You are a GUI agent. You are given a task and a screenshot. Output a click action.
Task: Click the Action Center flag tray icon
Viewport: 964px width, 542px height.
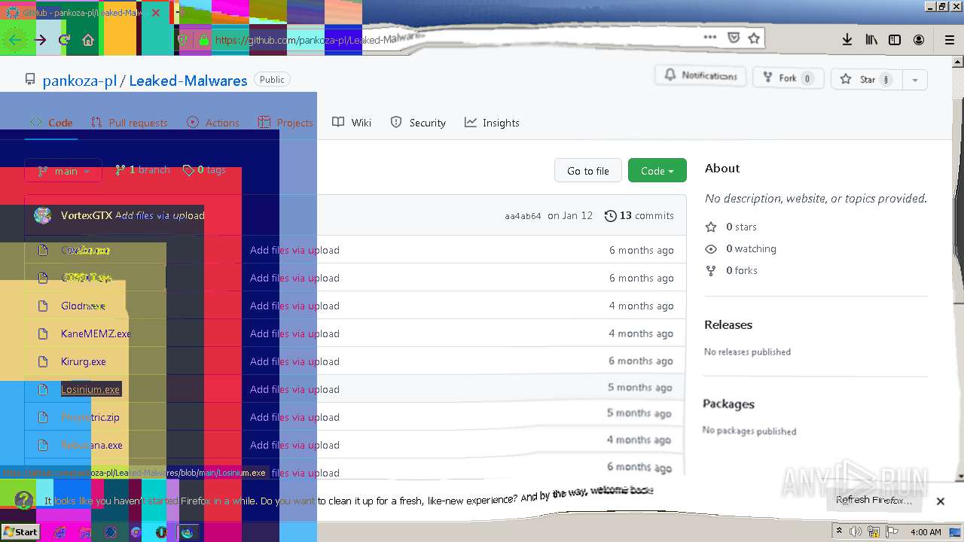point(892,531)
